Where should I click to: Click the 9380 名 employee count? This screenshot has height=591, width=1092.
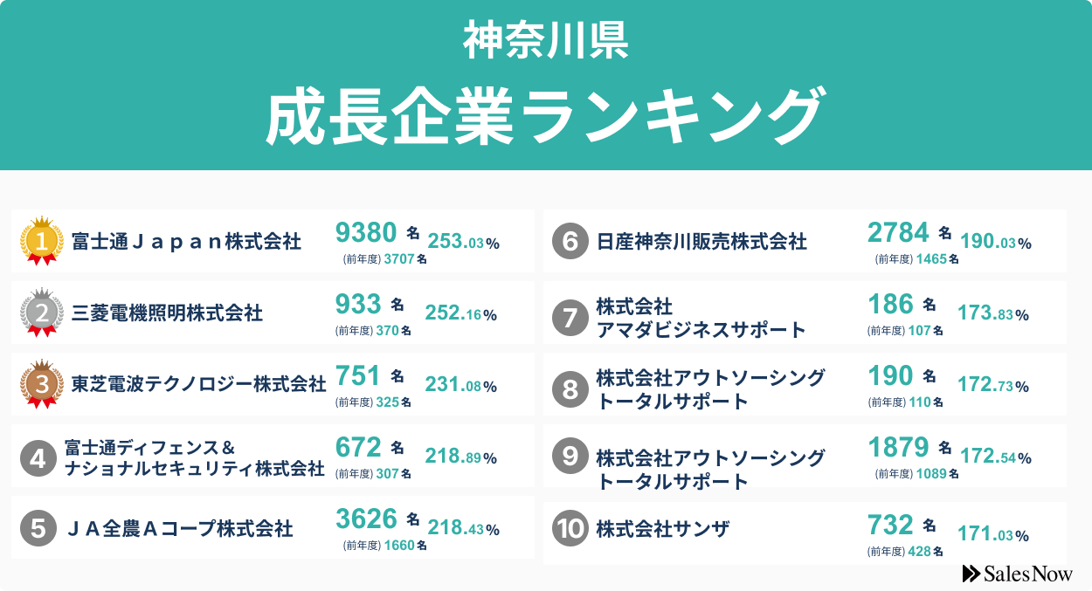(377, 232)
